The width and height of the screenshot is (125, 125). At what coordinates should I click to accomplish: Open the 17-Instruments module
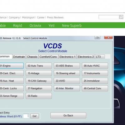click(x=95, y=73)
